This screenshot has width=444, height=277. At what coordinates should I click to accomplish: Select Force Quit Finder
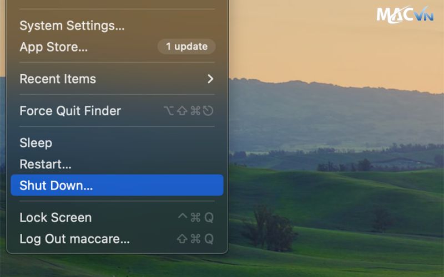click(117, 110)
